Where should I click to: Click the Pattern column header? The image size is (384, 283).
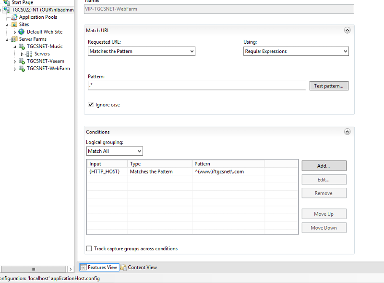(228, 164)
